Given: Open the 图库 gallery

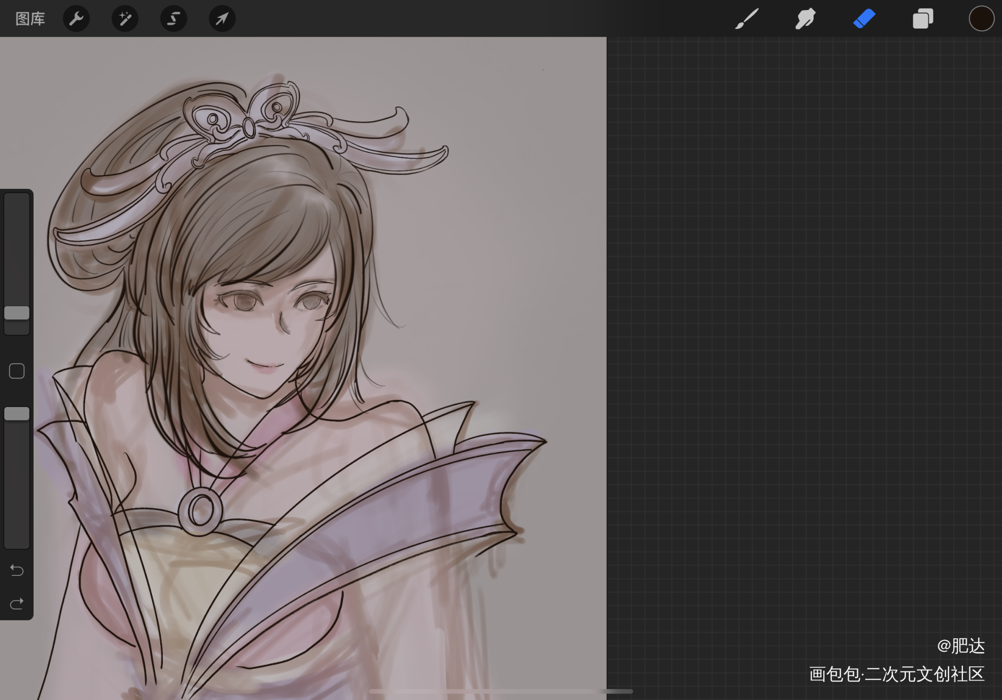Looking at the screenshot, I should (30, 19).
